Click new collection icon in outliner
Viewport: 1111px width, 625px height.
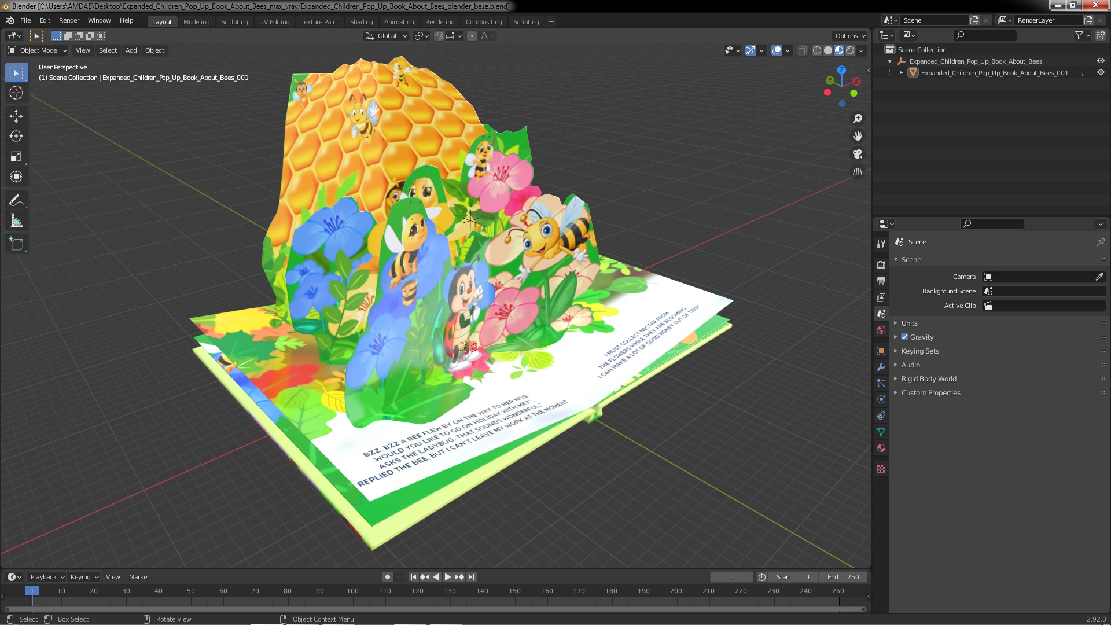[1100, 35]
